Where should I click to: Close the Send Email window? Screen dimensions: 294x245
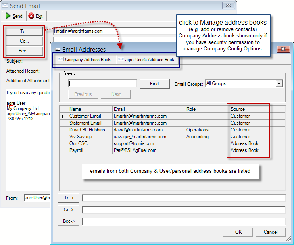tap(228, 6)
